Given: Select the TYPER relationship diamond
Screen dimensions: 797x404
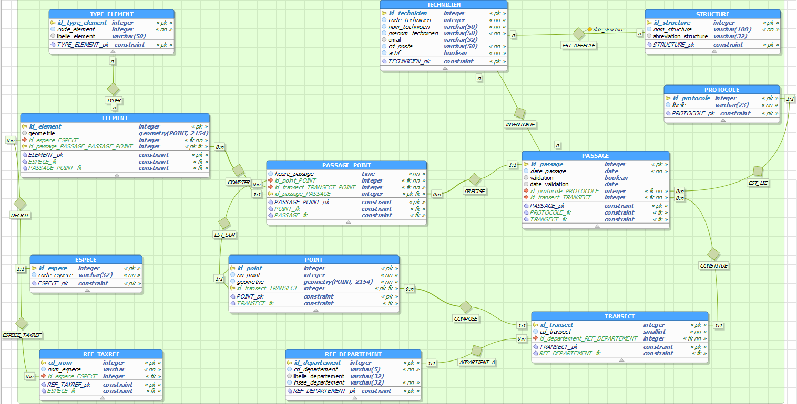Looking at the screenshot, I should (x=114, y=89).
